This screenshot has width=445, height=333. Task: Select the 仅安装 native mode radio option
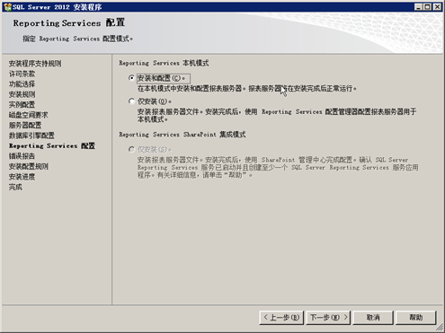point(131,101)
